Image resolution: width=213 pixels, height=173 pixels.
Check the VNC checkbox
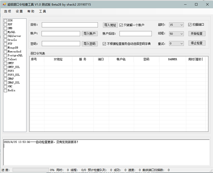5,86
